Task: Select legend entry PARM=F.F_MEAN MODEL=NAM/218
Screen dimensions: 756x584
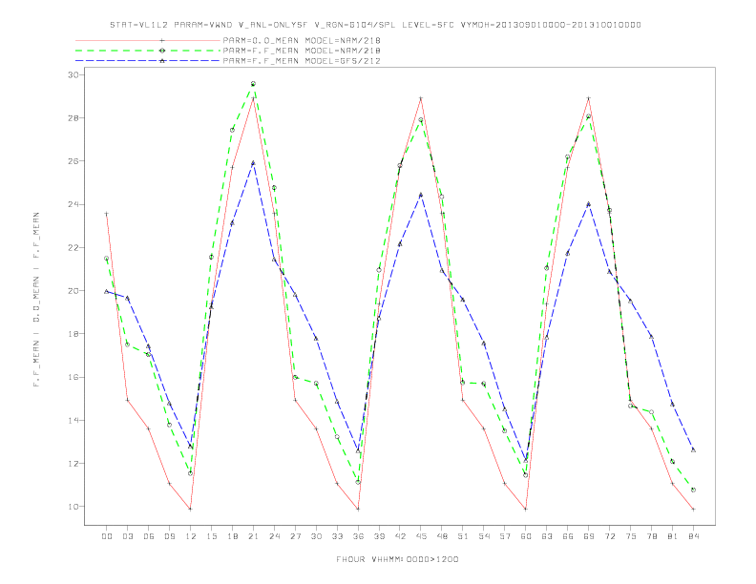Action: point(302,51)
